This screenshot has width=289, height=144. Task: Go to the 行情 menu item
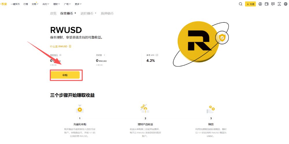tap(26, 4)
